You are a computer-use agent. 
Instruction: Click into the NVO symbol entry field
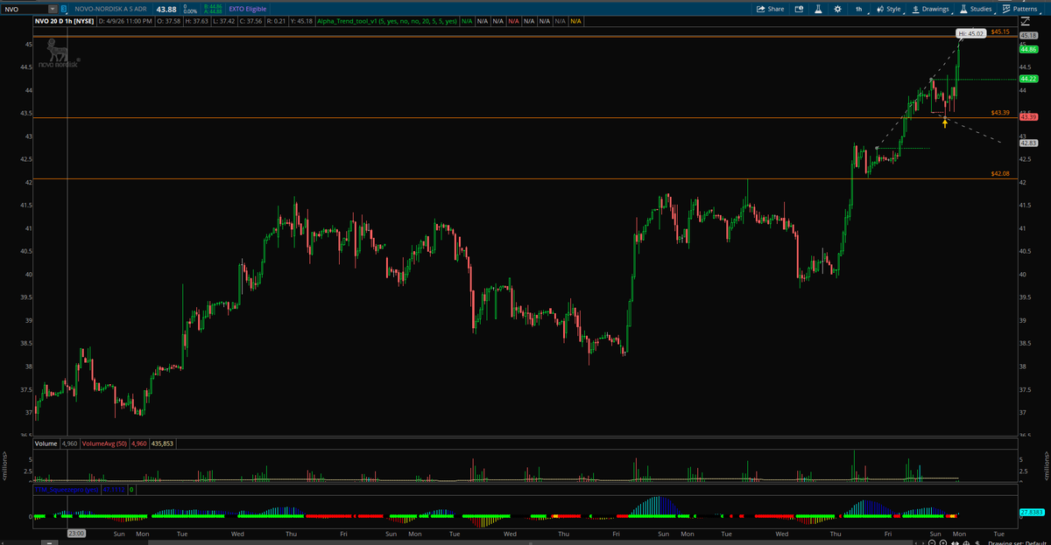click(x=25, y=9)
